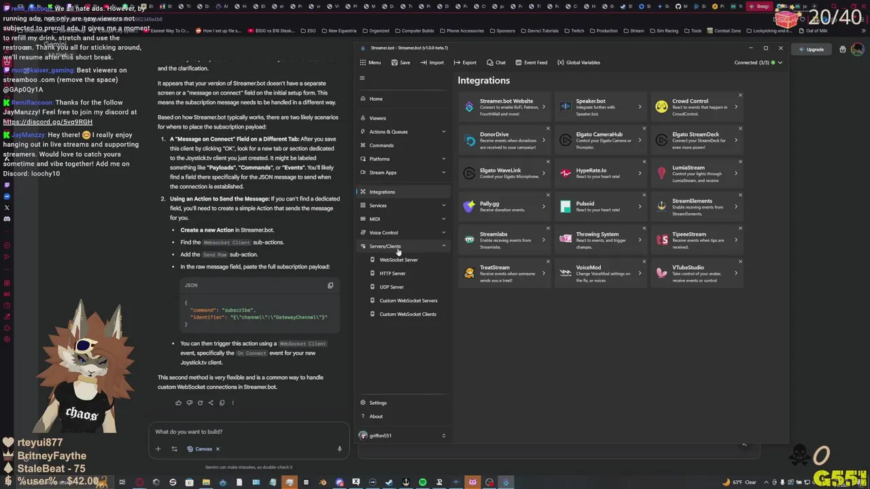Viewport: 870px width, 489px height.
Task: Expand the Services section
Action: coord(402,205)
